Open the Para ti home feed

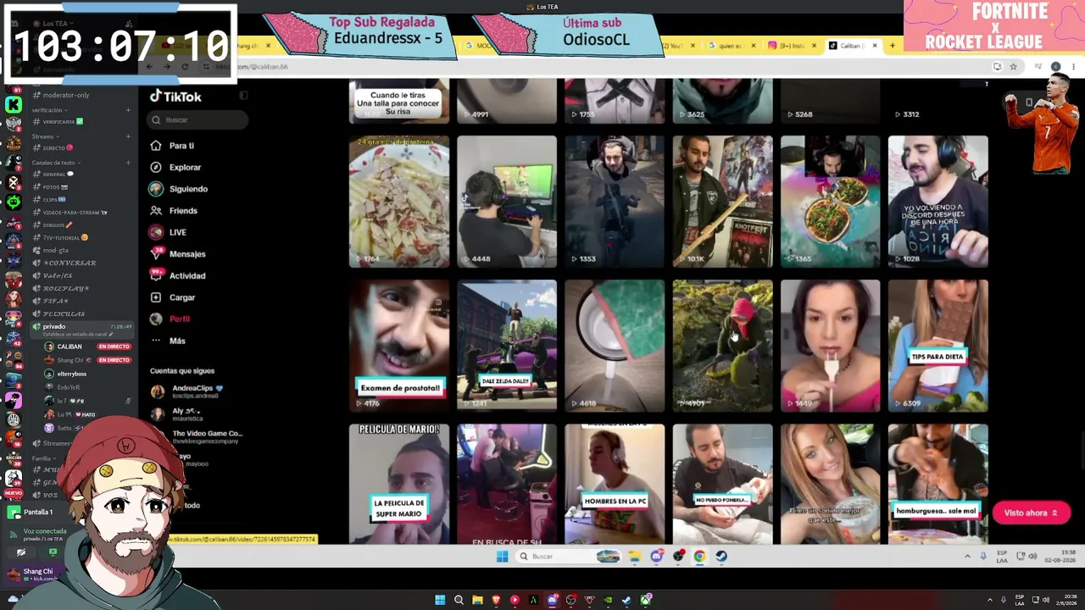pyautogui.click(x=172, y=146)
